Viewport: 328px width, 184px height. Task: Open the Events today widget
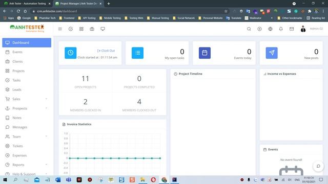click(x=224, y=53)
